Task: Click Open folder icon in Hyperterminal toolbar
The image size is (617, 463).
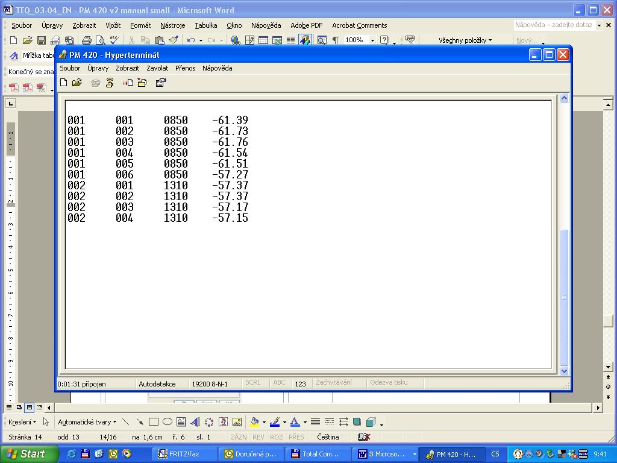Action: (77, 83)
